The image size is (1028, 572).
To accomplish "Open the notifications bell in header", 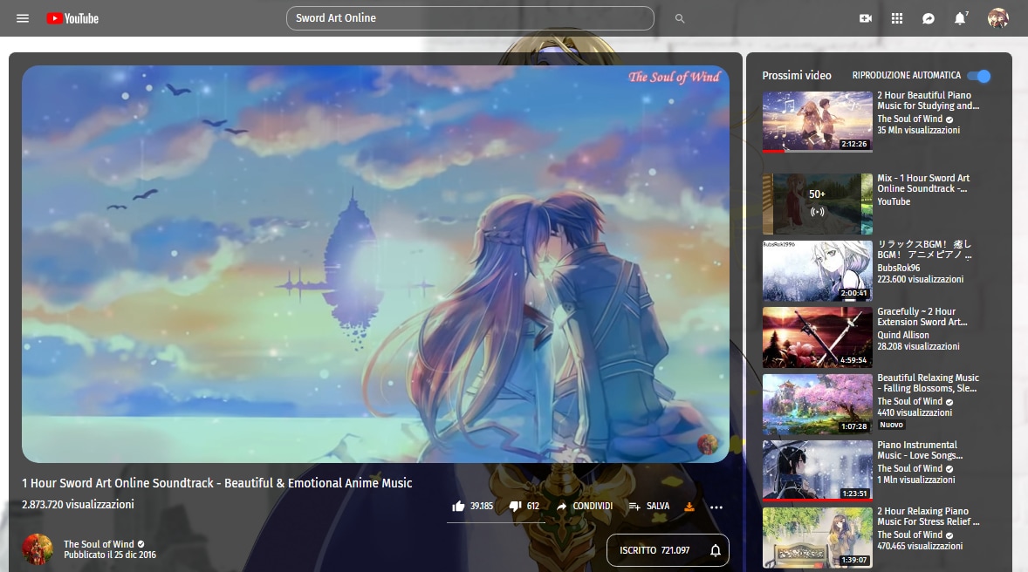I will (x=960, y=18).
